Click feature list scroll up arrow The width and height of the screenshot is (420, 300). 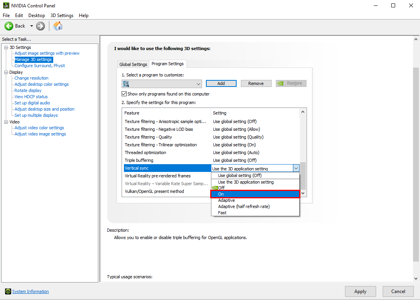pyautogui.click(x=303, y=112)
